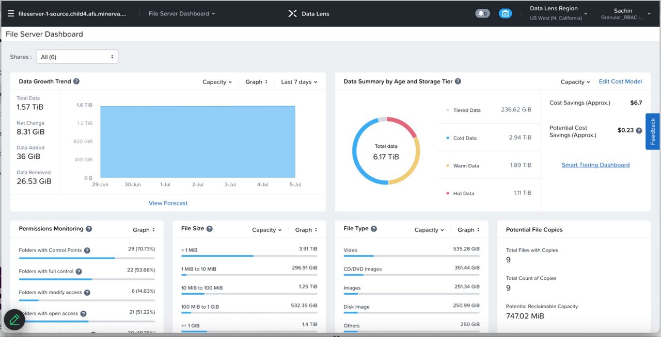Click help icon next to File Type
The image size is (661, 337).
point(374,229)
